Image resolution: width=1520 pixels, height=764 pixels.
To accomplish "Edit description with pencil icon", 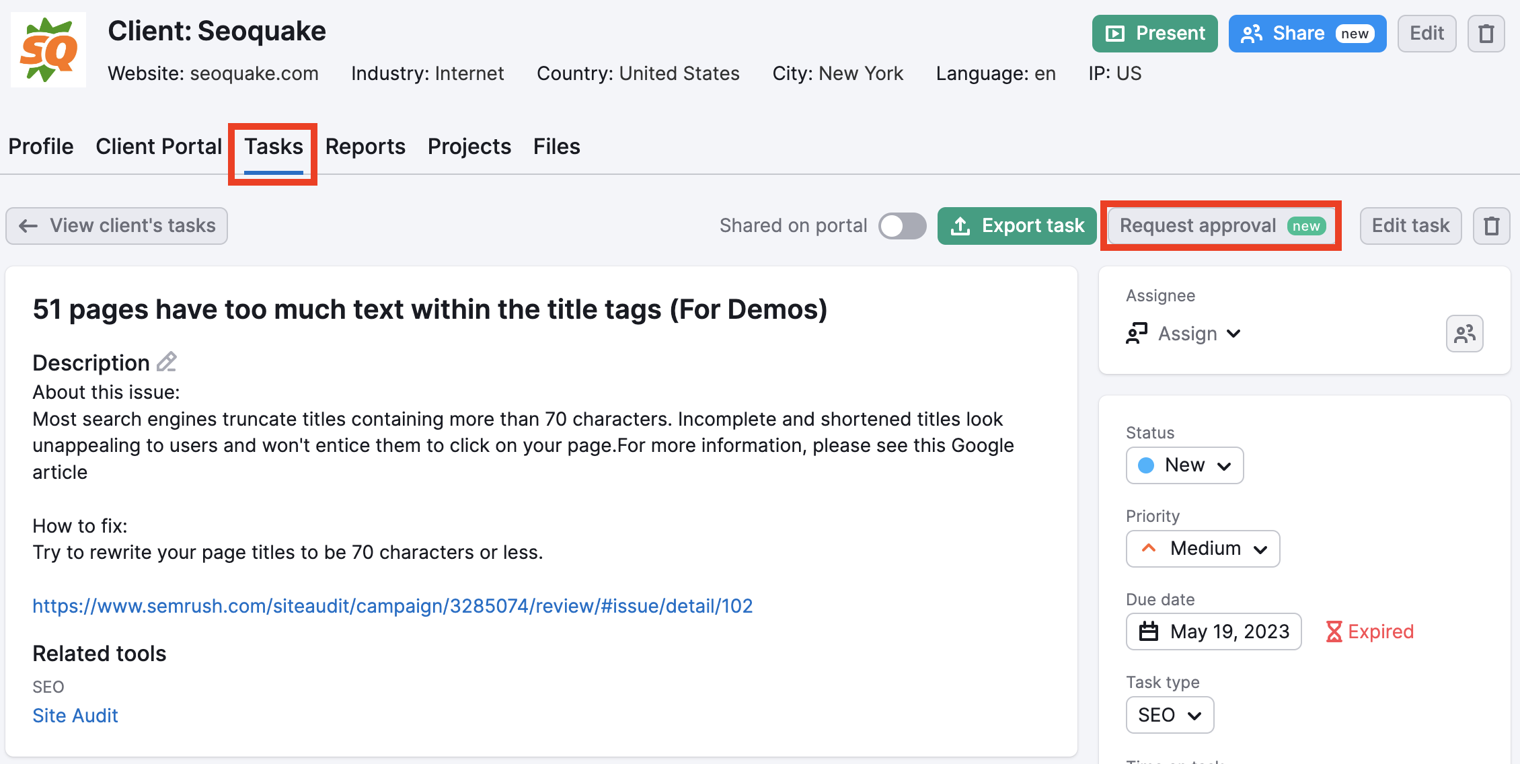I will click(x=167, y=362).
